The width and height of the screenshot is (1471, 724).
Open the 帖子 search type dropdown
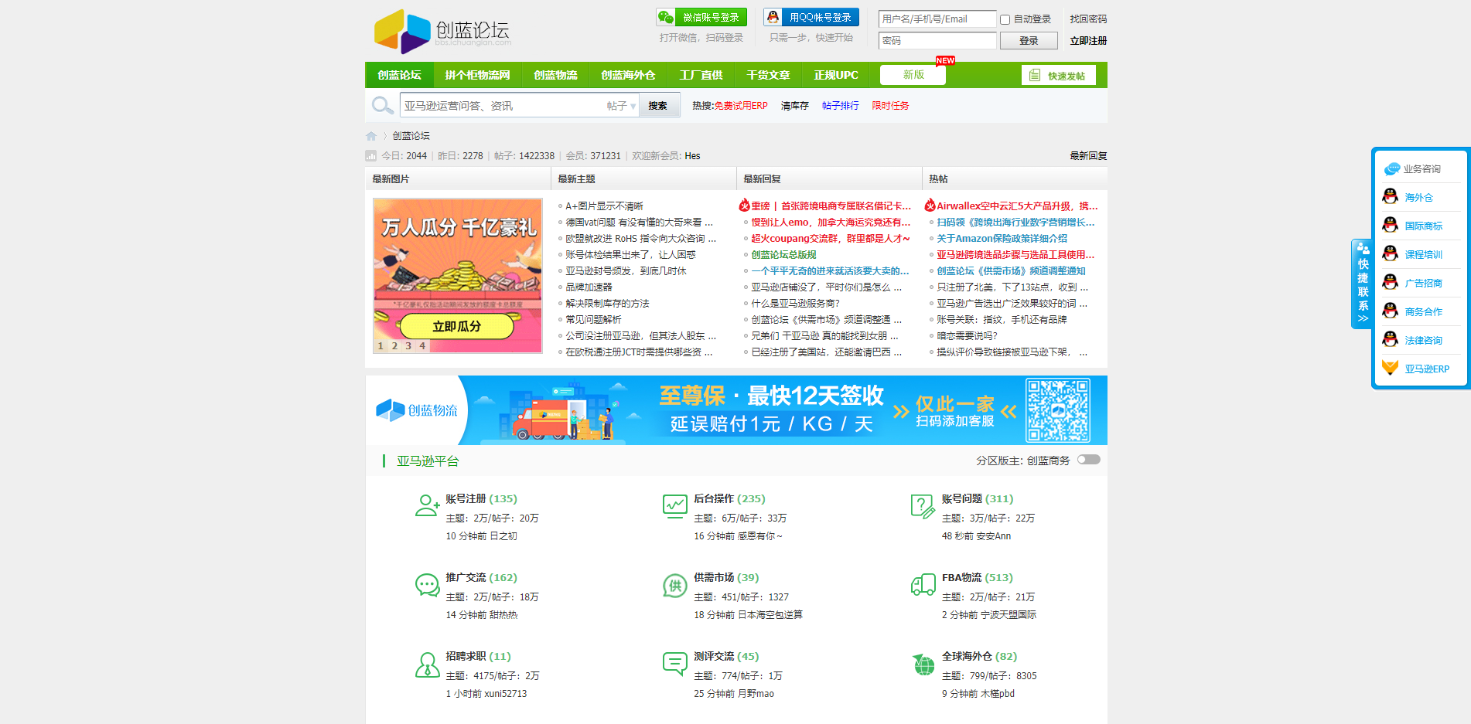[621, 106]
